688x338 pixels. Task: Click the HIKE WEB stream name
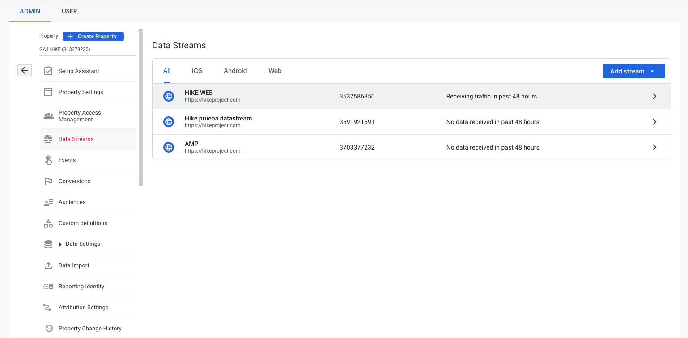pyautogui.click(x=199, y=93)
